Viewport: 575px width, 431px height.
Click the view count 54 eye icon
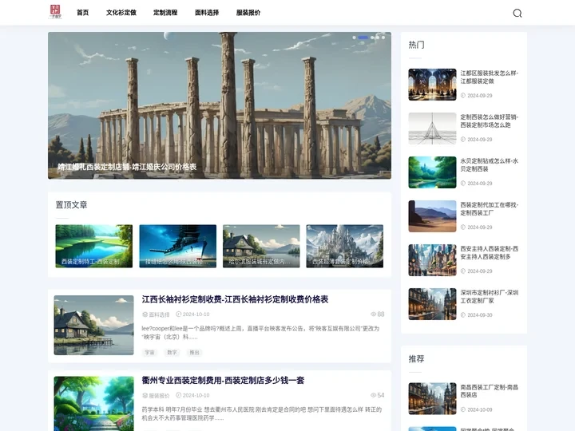point(373,395)
